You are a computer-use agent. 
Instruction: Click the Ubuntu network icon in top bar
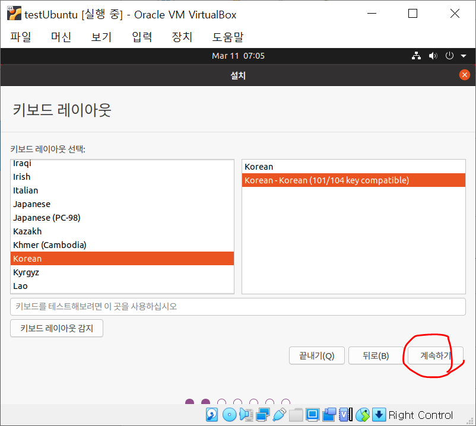pos(416,56)
